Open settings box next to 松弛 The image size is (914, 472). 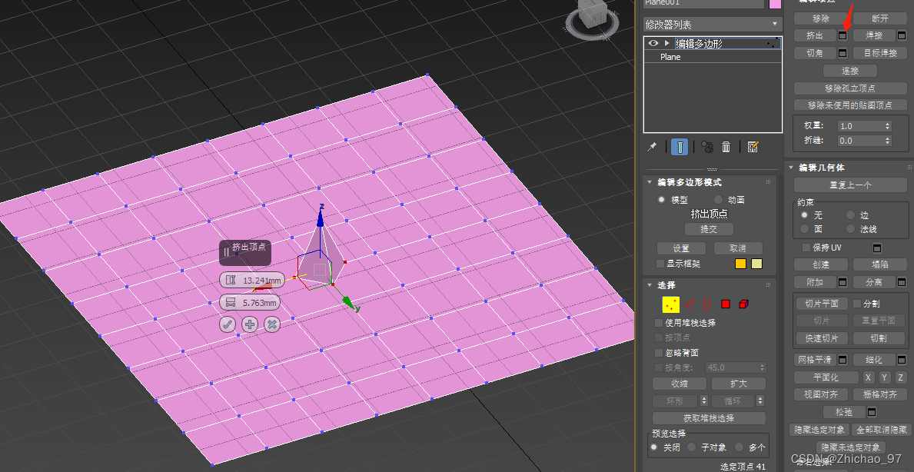coord(872,412)
